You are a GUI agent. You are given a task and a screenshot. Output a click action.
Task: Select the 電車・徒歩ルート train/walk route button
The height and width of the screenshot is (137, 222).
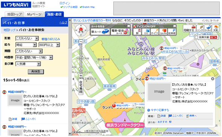click(120, 32)
